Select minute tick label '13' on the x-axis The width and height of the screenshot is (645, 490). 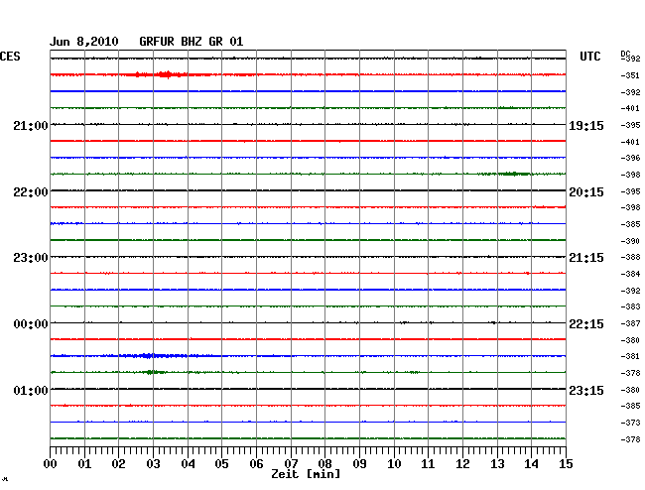coord(497,464)
